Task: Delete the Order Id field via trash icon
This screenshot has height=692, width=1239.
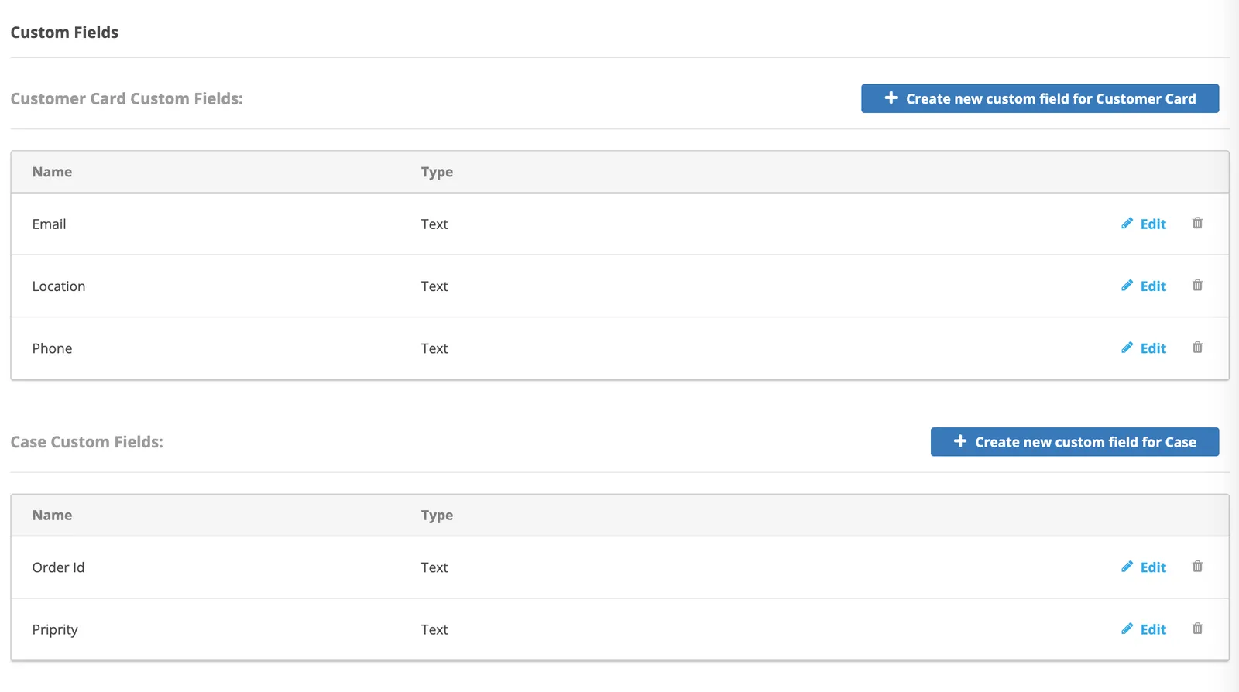Action: pos(1197,566)
